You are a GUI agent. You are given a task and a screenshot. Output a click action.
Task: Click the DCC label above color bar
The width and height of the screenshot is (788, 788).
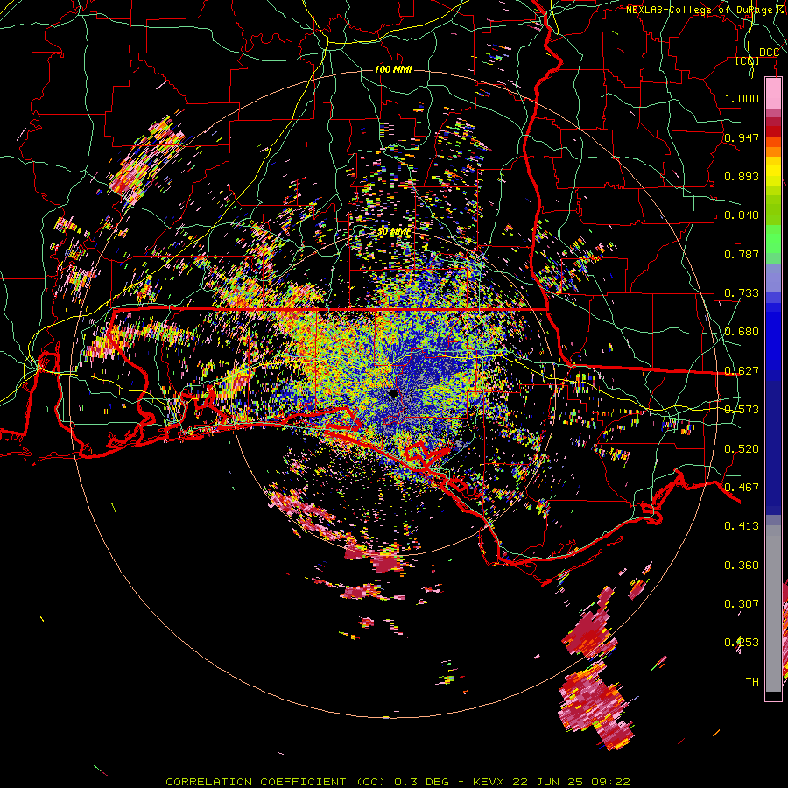click(769, 53)
